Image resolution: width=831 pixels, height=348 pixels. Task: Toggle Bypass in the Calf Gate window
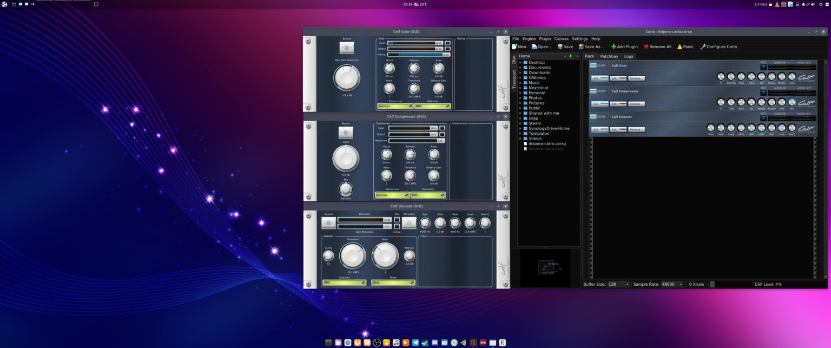click(x=347, y=48)
